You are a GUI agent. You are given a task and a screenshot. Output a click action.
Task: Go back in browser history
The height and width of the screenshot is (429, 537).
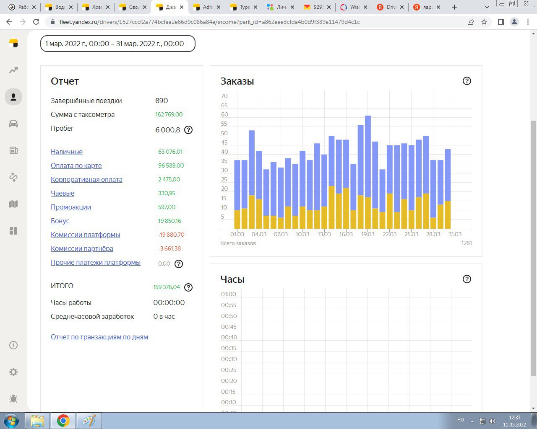9,22
